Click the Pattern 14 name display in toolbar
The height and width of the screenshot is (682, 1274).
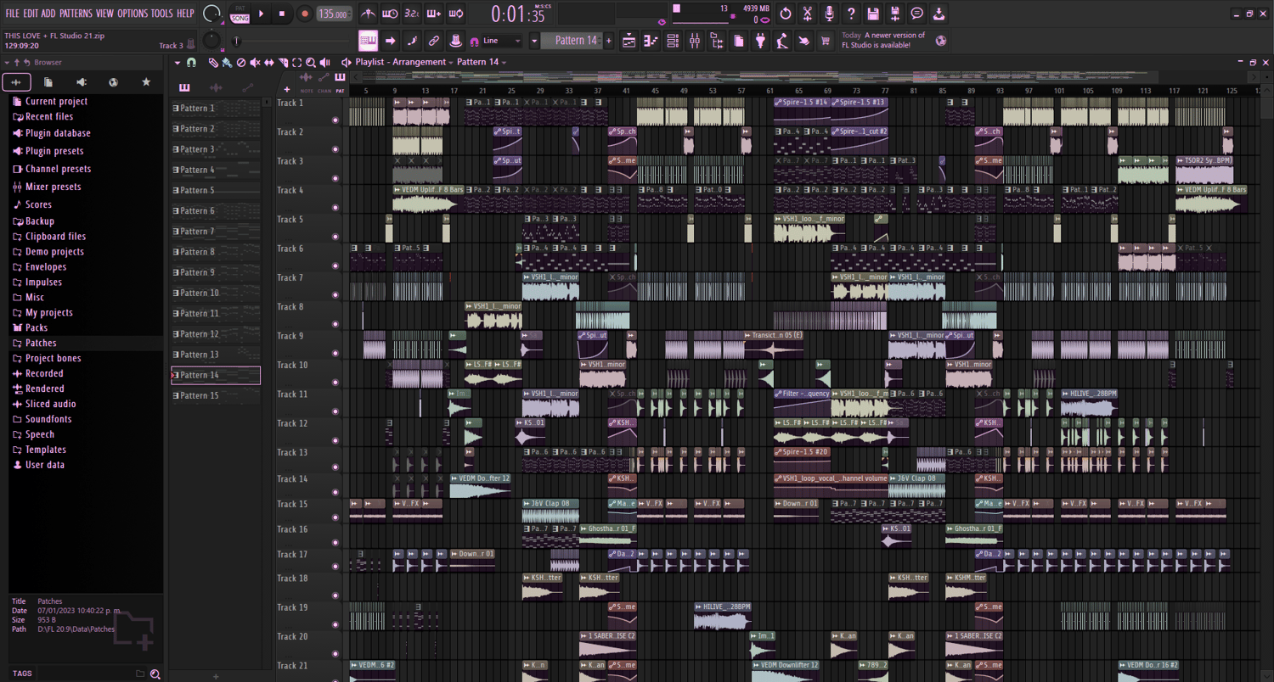[x=572, y=41]
